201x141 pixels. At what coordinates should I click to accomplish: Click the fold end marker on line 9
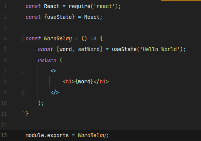pos(23,92)
